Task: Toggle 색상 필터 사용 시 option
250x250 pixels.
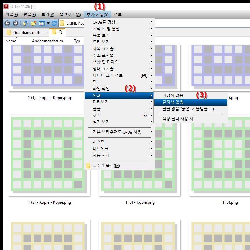Action: 191,119
